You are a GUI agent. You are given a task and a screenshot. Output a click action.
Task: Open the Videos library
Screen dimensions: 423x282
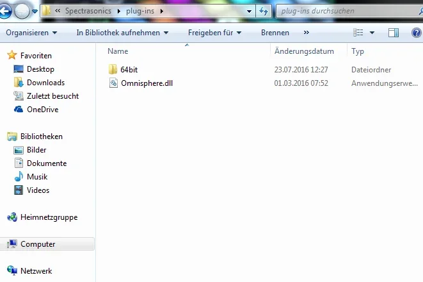pos(38,190)
